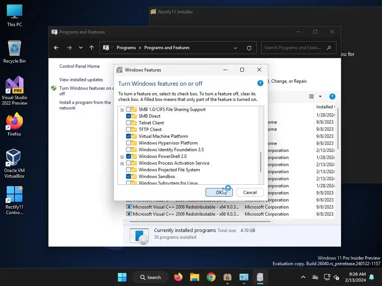Open Rectify11 Control Center desktop shortcut
The image size is (382, 286).
click(x=15, y=200)
